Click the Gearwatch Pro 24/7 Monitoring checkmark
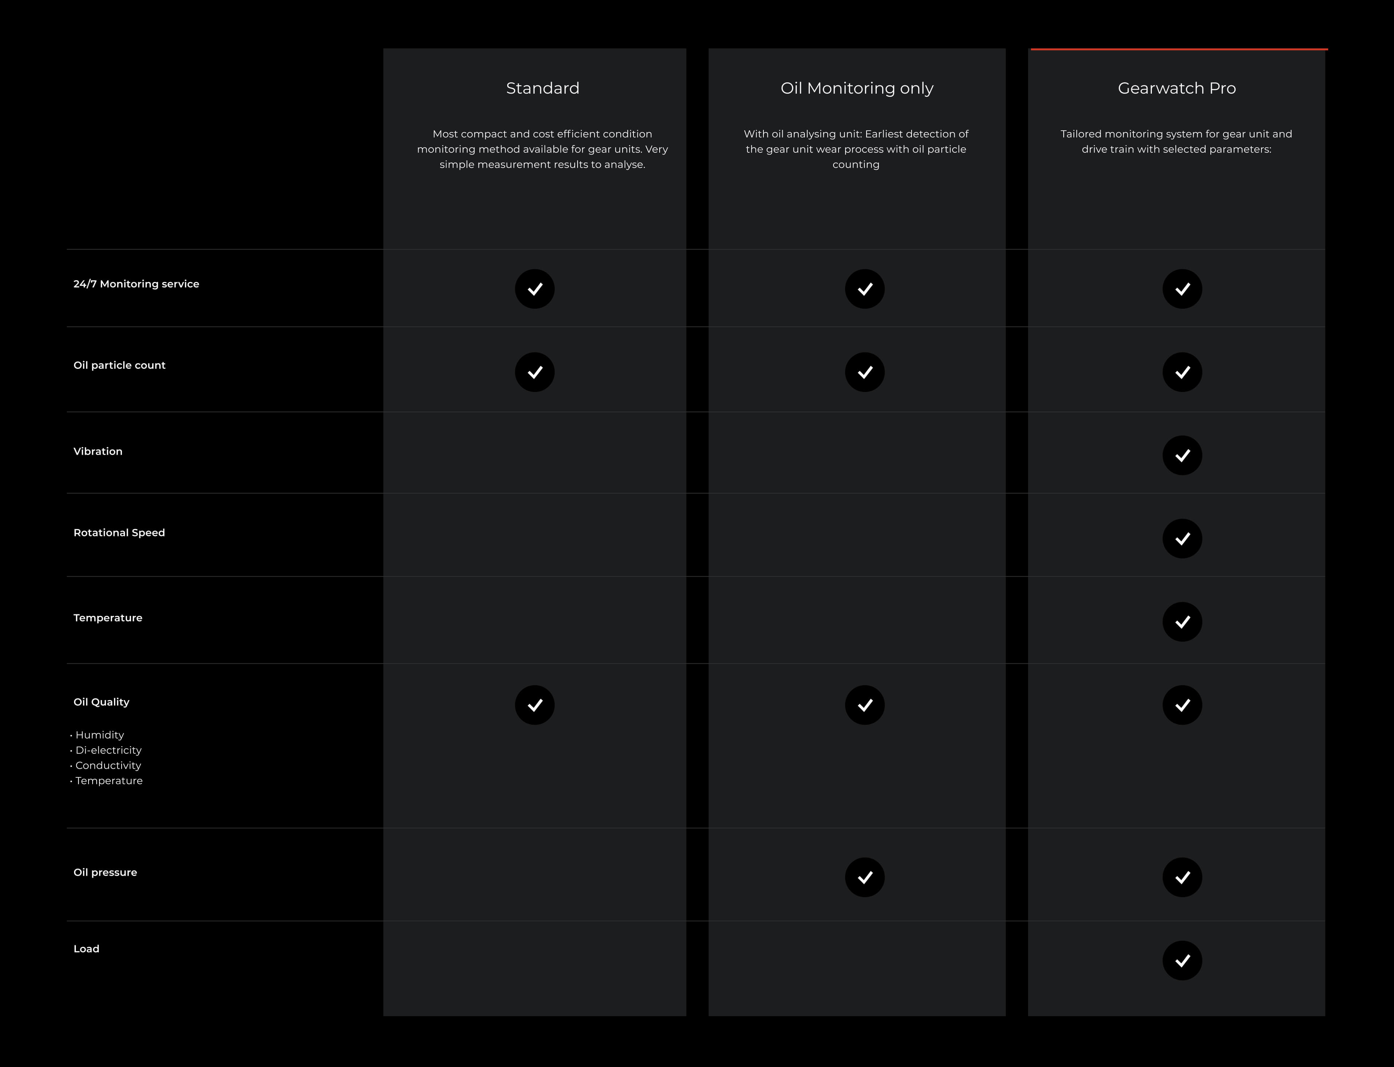This screenshot has width=1394, height=1067. pyautogui.click(x=1182, y=289)
